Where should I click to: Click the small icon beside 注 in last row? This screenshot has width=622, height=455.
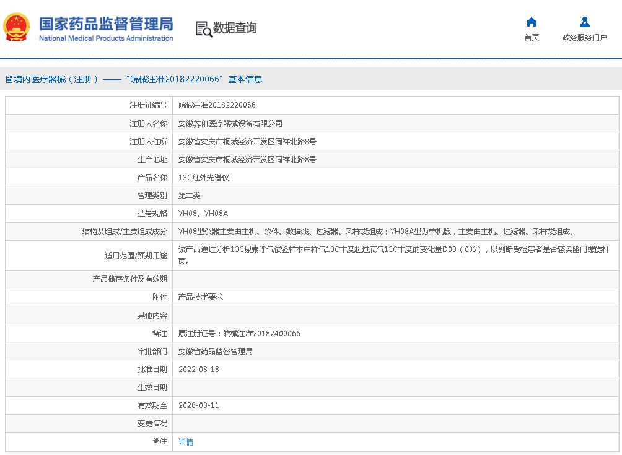pos(156,441)
